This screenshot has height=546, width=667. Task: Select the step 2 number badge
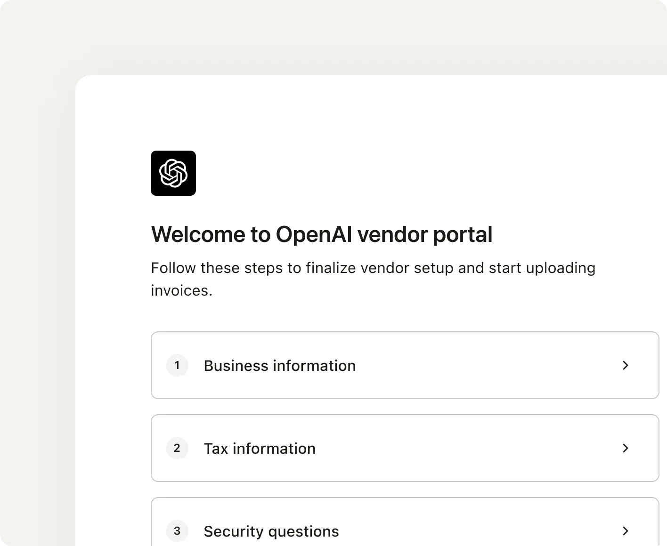[x=177, y=448]
